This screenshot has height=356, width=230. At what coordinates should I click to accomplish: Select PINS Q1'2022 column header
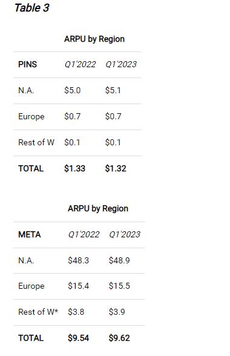80,64
